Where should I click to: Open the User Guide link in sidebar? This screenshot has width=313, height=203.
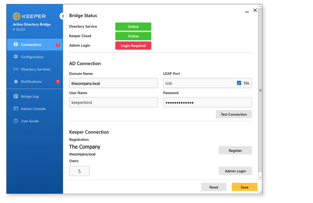(35, 121)
